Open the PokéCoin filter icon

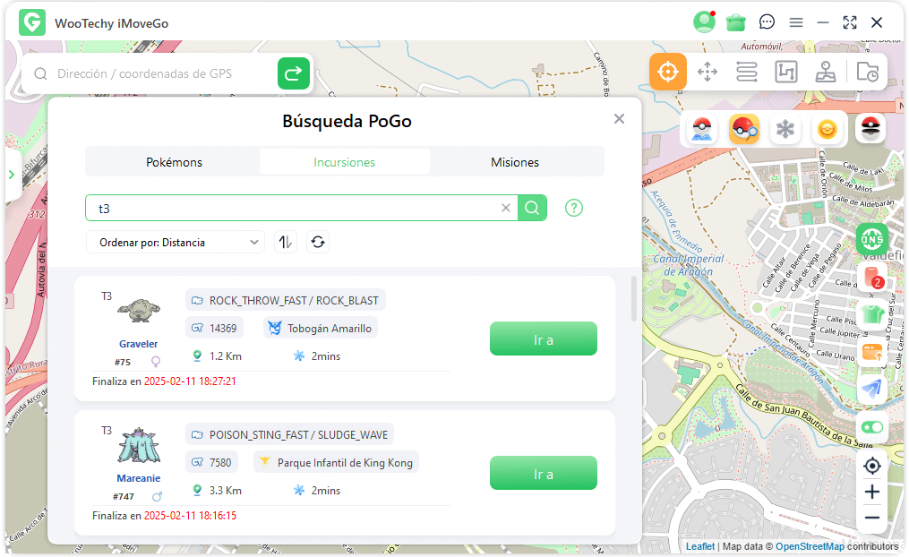point(827,128)
